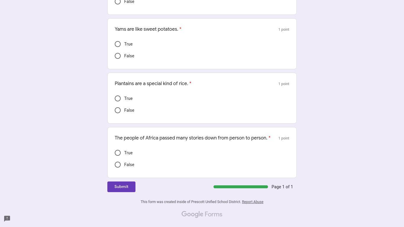Click the 'Yams are like sweet potatoes' question text

click(146, 29)
